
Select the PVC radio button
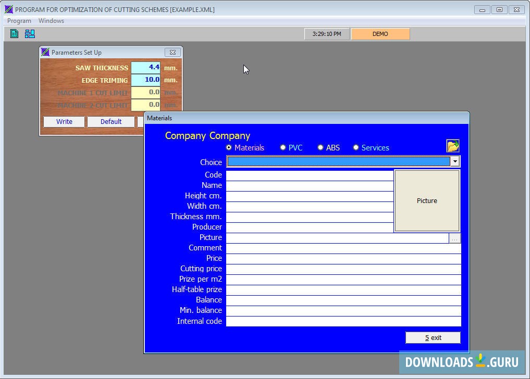[283, 148]
